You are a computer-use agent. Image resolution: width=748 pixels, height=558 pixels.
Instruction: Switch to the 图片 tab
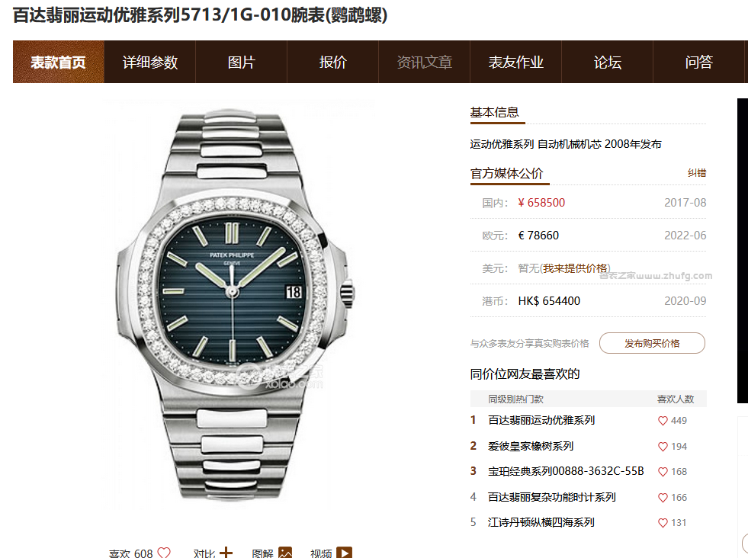tap(242, 62)
